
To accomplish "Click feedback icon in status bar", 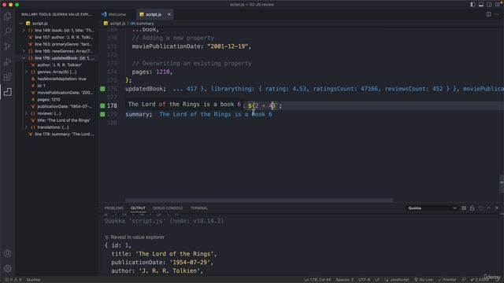I will coord(464,280).
